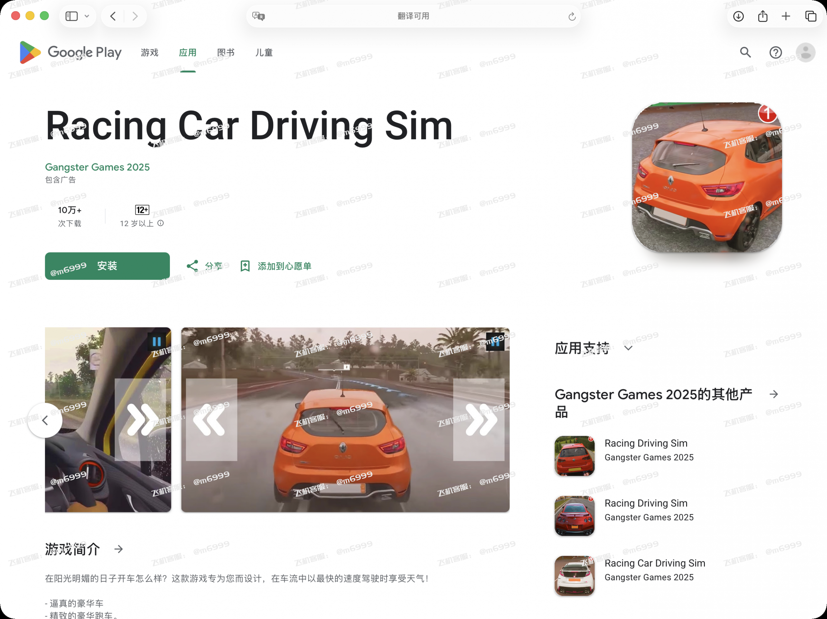827x619 pixels.
Task: Expand the sidebar options chevron
Action: click(x=87, y=16)
